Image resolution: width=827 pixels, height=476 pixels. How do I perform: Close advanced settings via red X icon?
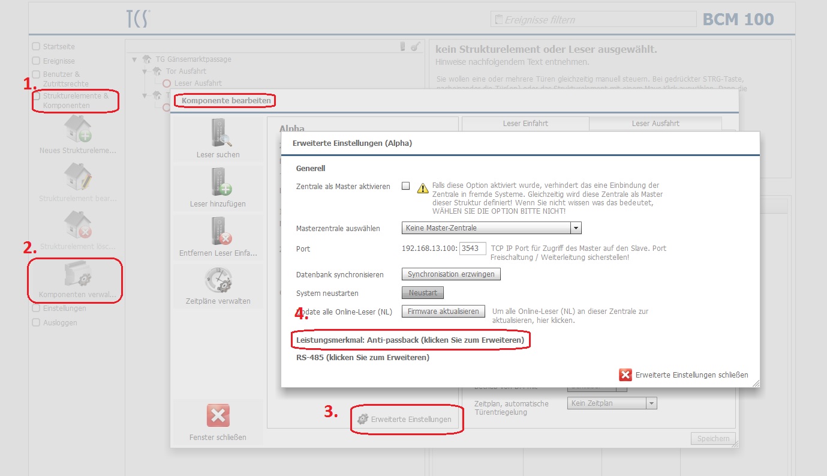click(x=625, y=375)
